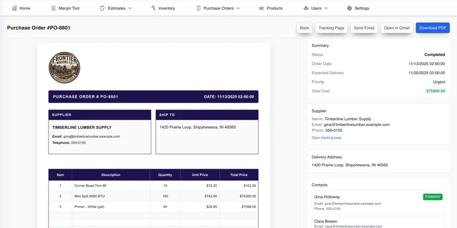The width and height of the screenshot is (457, 228).
Task: Click the Download PDF button
Action: pos(432,28)
